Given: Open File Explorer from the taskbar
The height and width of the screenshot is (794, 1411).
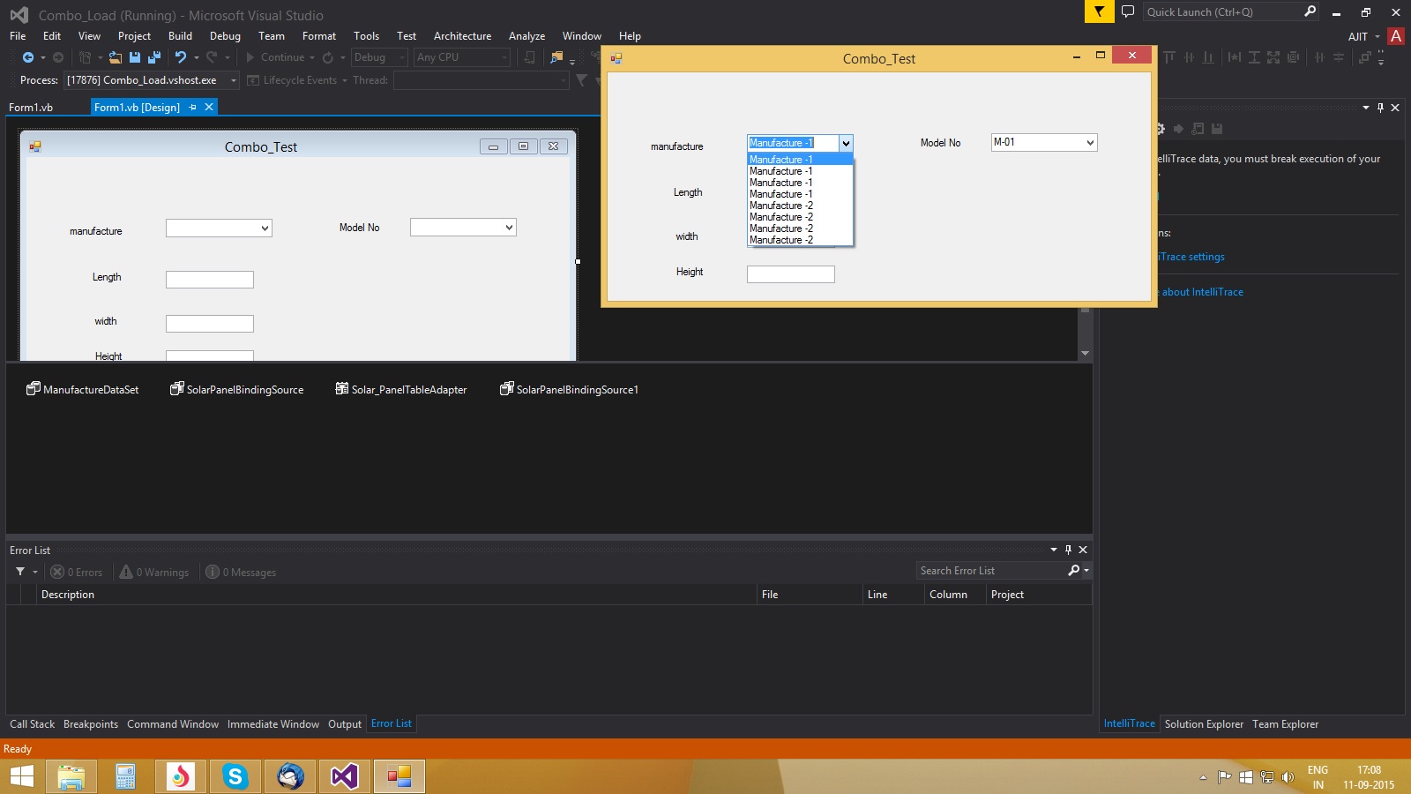Looking at the screenshot, I should pyautogui.click(x=71, y=776).
